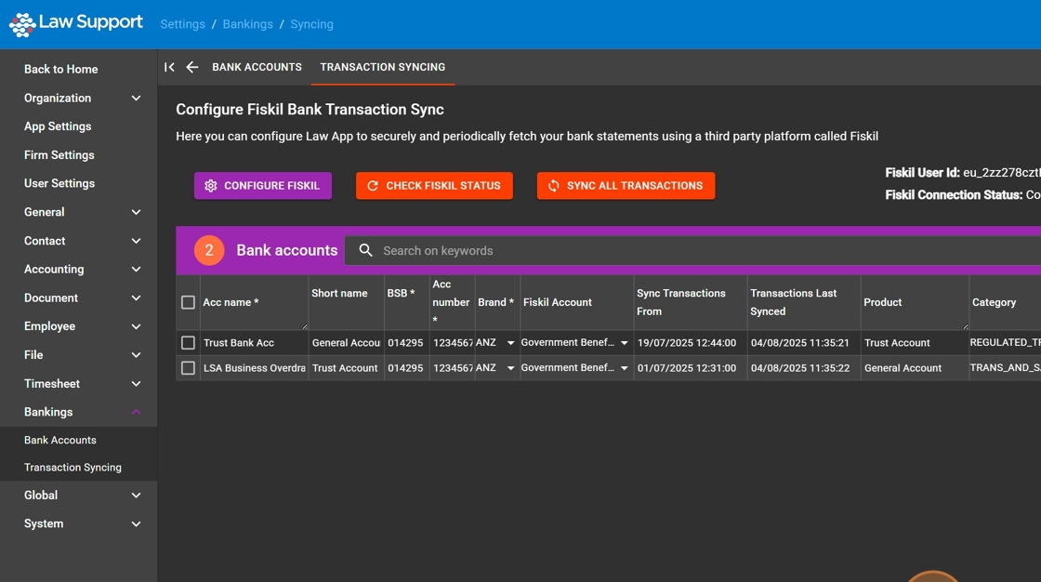Check the LSA Business Overdraft row checkbox
Image resolution: width=1041 pixels, height=582 pixels.
pos(188,368)
